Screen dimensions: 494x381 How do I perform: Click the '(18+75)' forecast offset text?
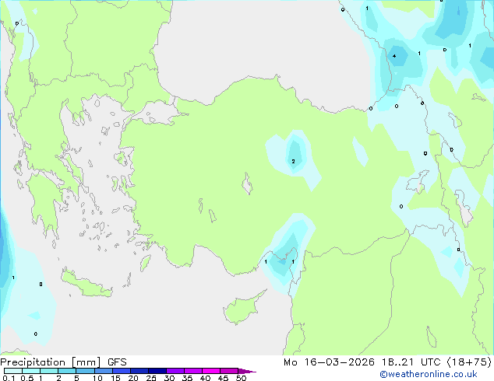469,362
